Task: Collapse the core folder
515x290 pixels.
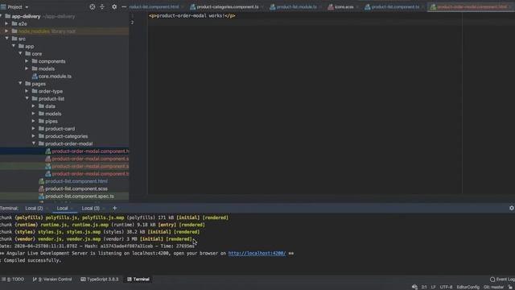Action: point(20,54)
